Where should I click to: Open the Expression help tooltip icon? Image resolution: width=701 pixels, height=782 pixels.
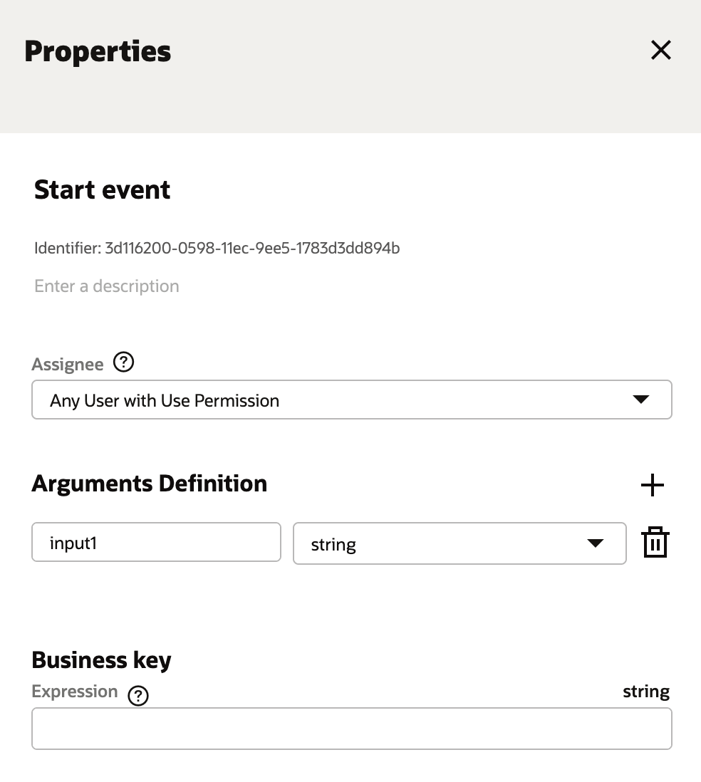pos(138,696)
